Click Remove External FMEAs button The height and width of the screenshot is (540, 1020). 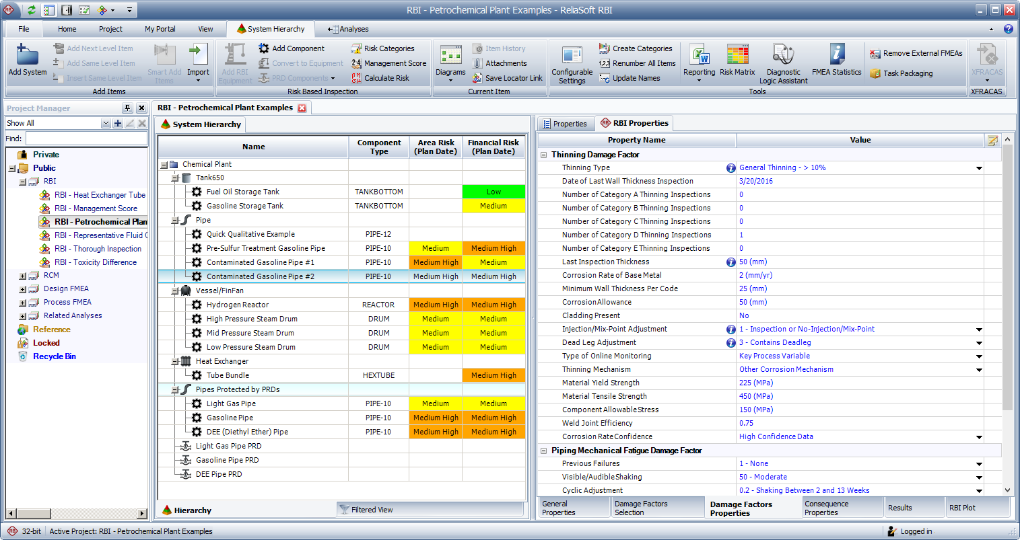pos(916,53)
